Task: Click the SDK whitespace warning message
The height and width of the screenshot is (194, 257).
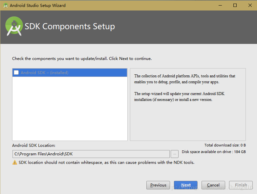Action: [x=107, y=163]
